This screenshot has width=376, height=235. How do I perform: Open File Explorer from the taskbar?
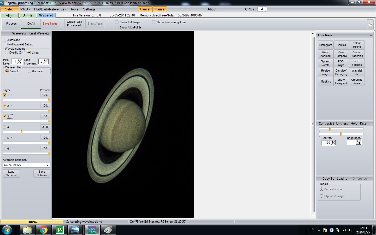click(x=27, y=230)
